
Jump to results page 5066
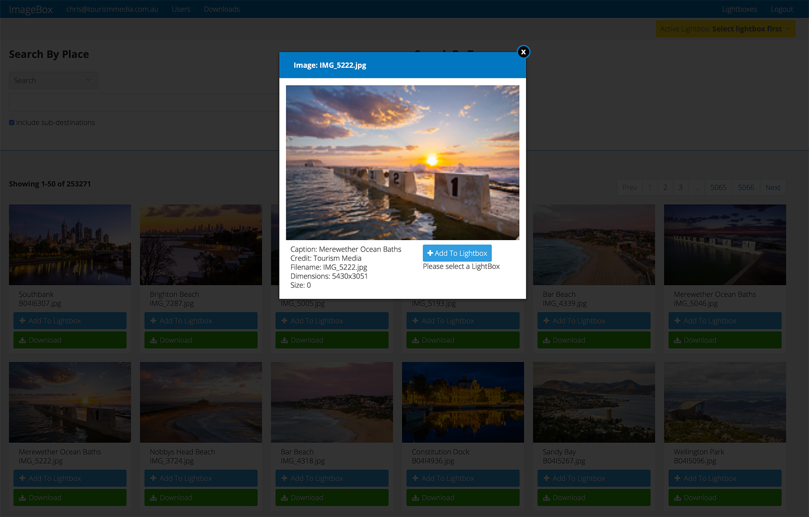coord(746,188)
